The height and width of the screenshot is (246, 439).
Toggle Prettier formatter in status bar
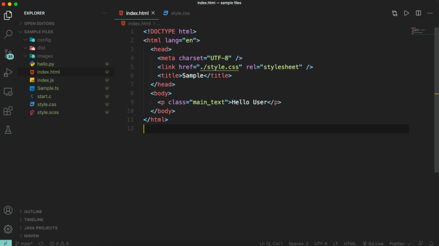coord(400,243)
